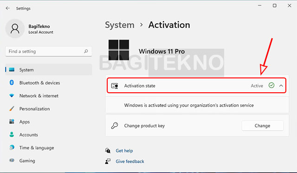297x173 pixels.
Task: Click the Find a setting search box
Action: click(x=49, y=51)
